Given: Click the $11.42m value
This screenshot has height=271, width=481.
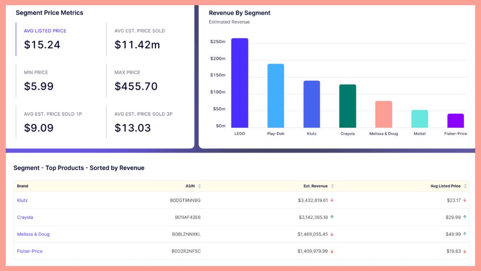Looking at the screenshot, I should [137, 45].
